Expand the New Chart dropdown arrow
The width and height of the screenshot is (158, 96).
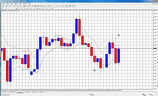(x=4, y=6)
